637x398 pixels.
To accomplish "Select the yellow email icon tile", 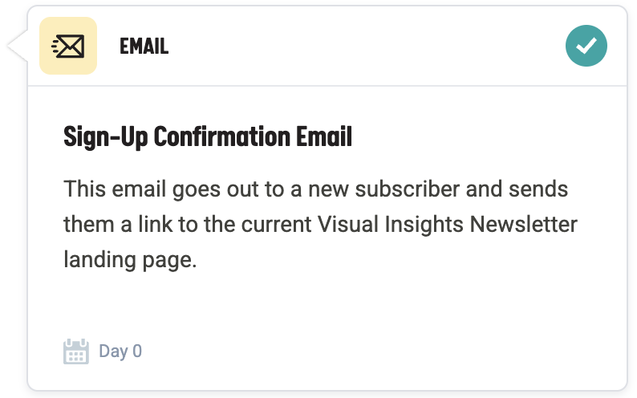I will click(x=68, y=47).
